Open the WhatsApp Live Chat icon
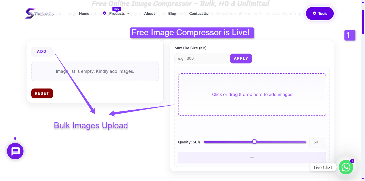Screen dimensions: 365x181 click(x=346, y=167)
